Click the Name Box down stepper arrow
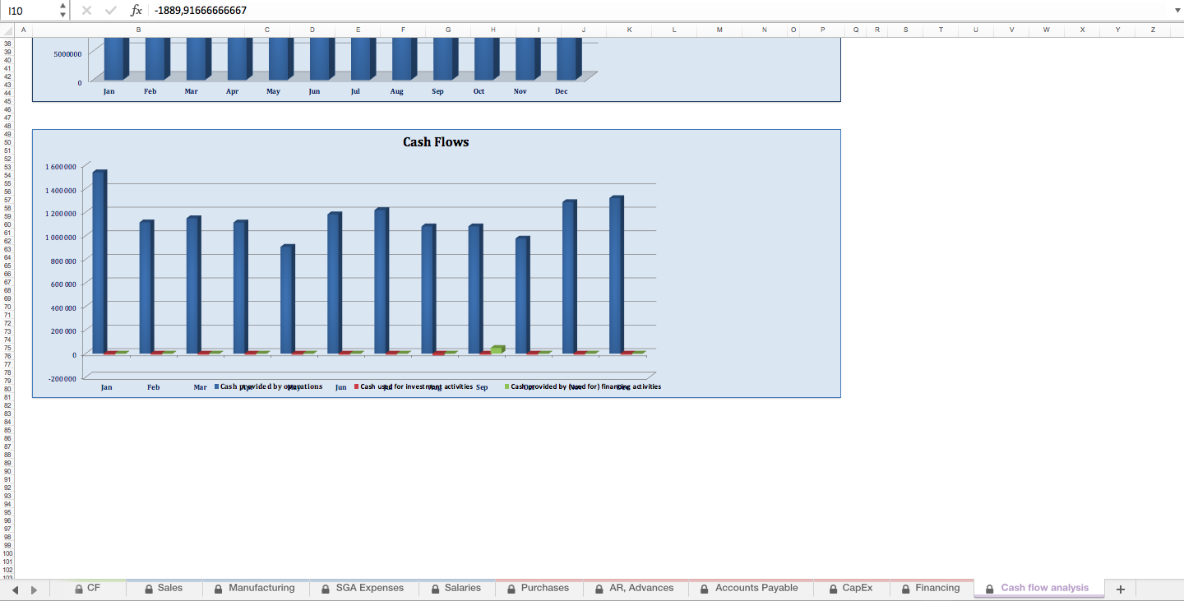Image resolution: width=1184 pixels, height=601 pixels. point(62,16)
